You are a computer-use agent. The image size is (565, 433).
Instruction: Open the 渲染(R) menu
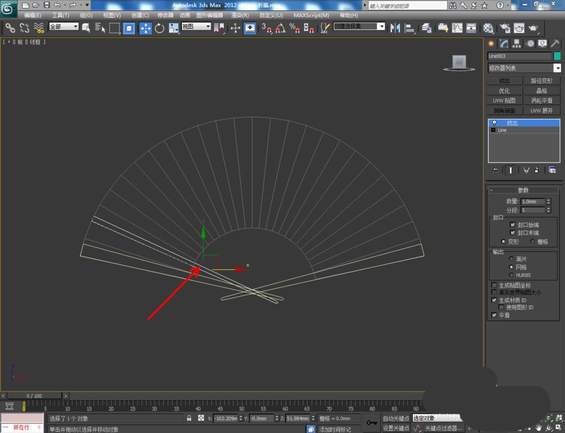point(240,15)
